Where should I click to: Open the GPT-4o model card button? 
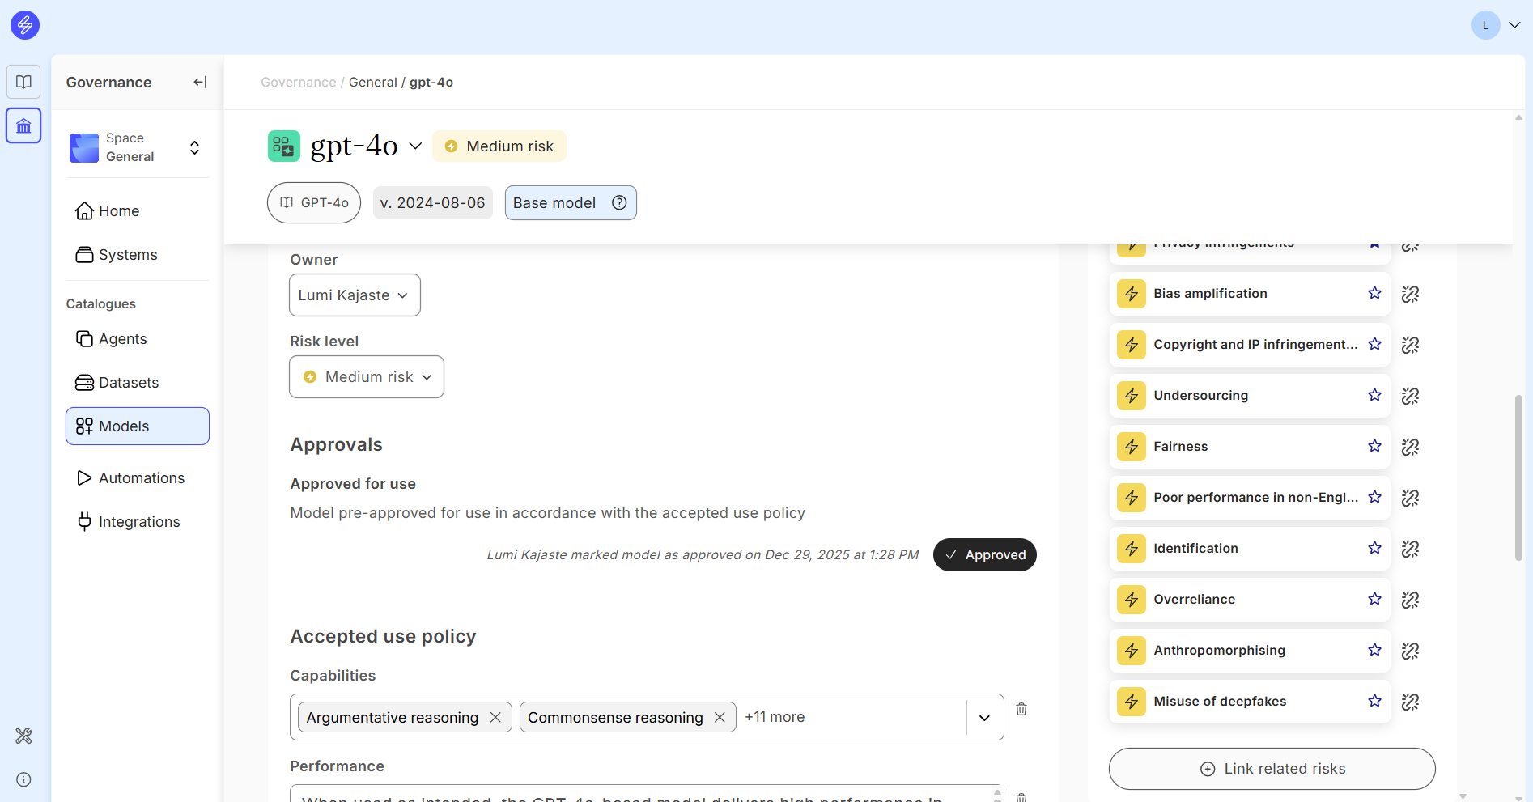pos(314,203)
